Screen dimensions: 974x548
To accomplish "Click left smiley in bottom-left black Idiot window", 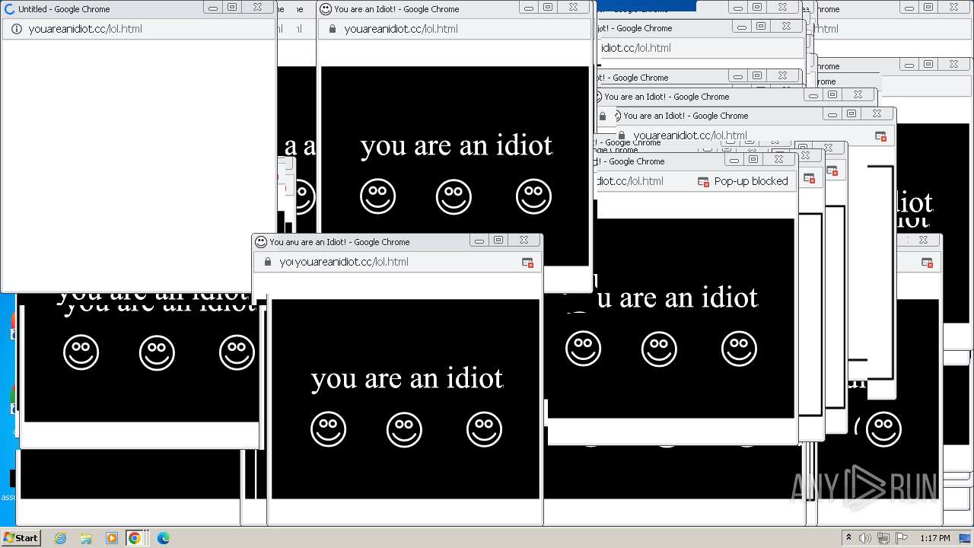I will [81, 352].
